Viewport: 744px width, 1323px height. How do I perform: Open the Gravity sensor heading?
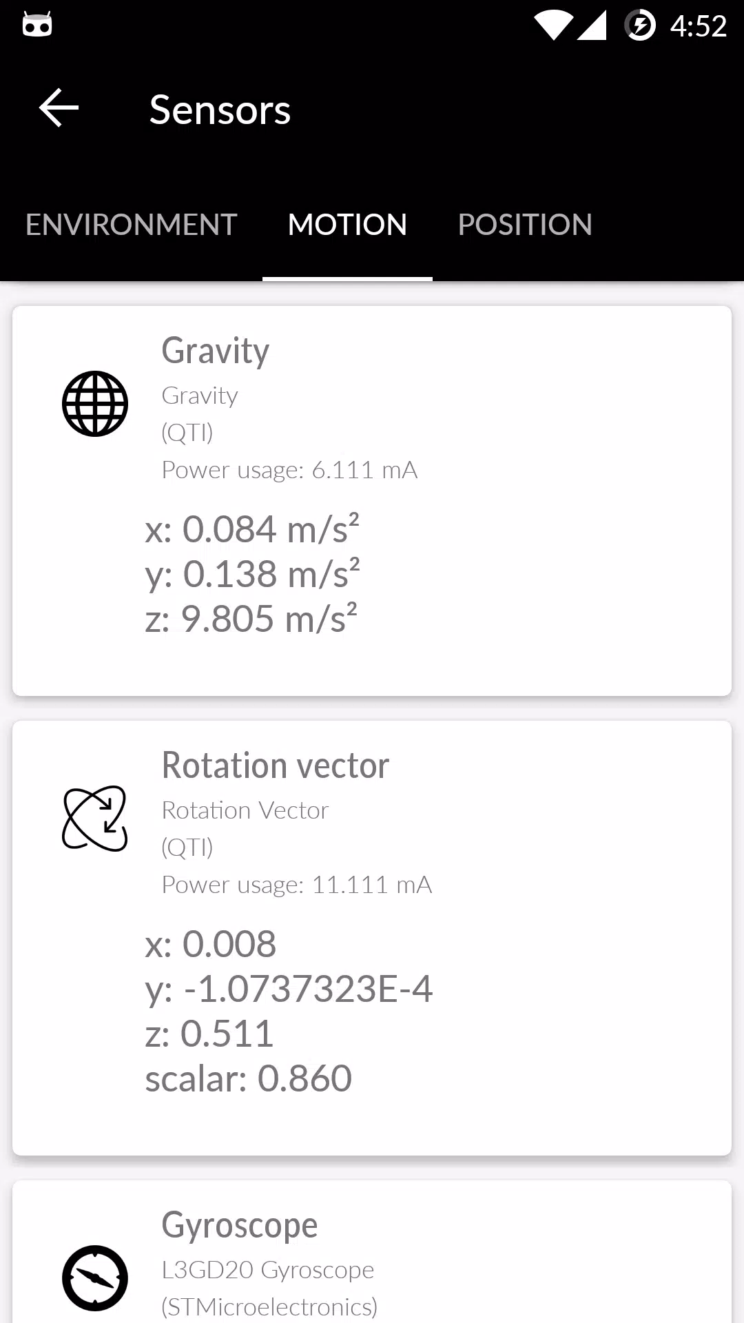[x=215, y=351]
